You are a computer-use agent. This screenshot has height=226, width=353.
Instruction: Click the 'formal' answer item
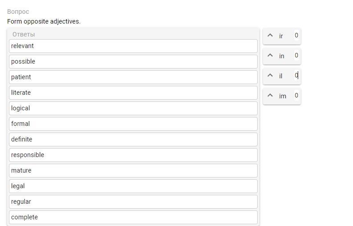[x=133, y=124]
